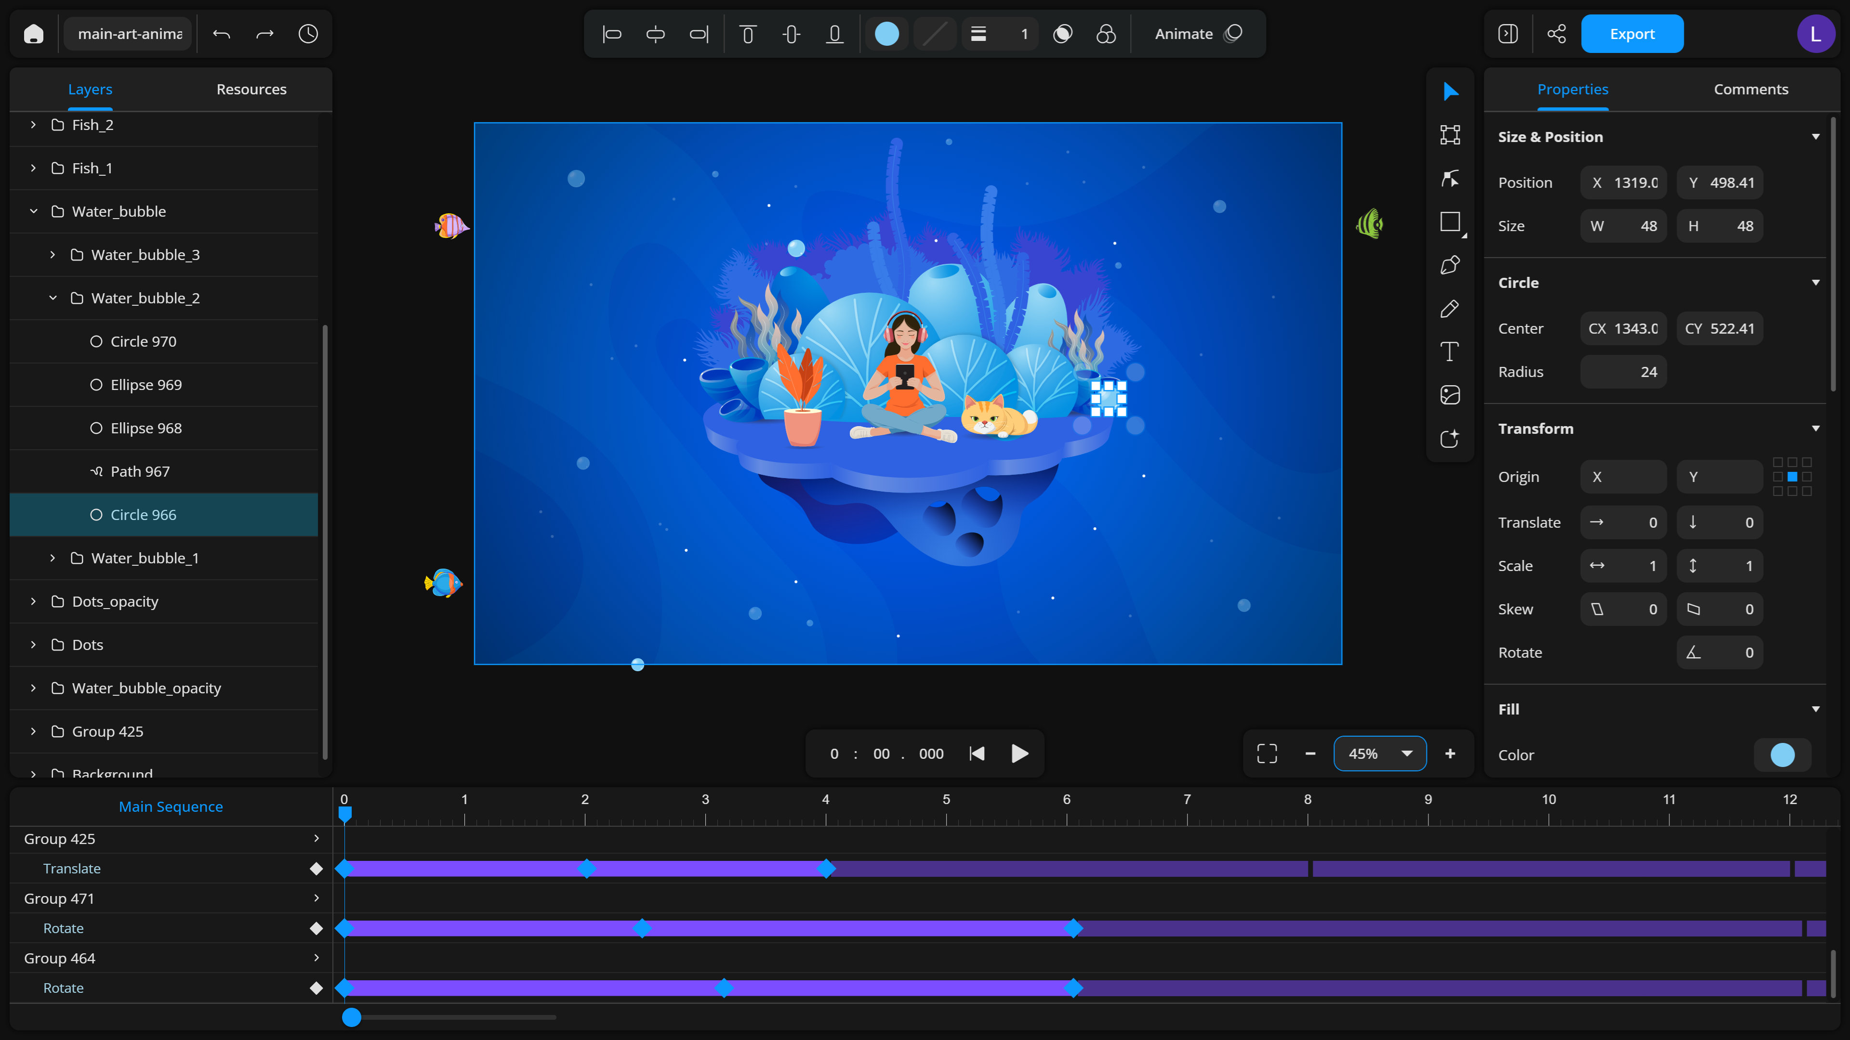Switch to the Resources tab
Viewport: 1850px width, 1040px height.
coord(251,89)
